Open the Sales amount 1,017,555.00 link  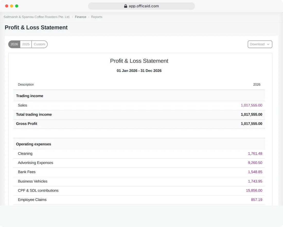coord(251,105)
